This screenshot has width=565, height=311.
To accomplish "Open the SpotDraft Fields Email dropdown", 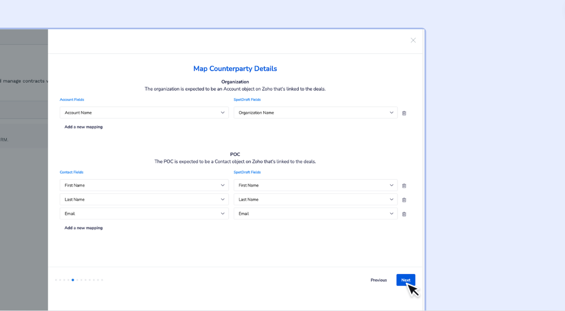I will click(315, 213).
